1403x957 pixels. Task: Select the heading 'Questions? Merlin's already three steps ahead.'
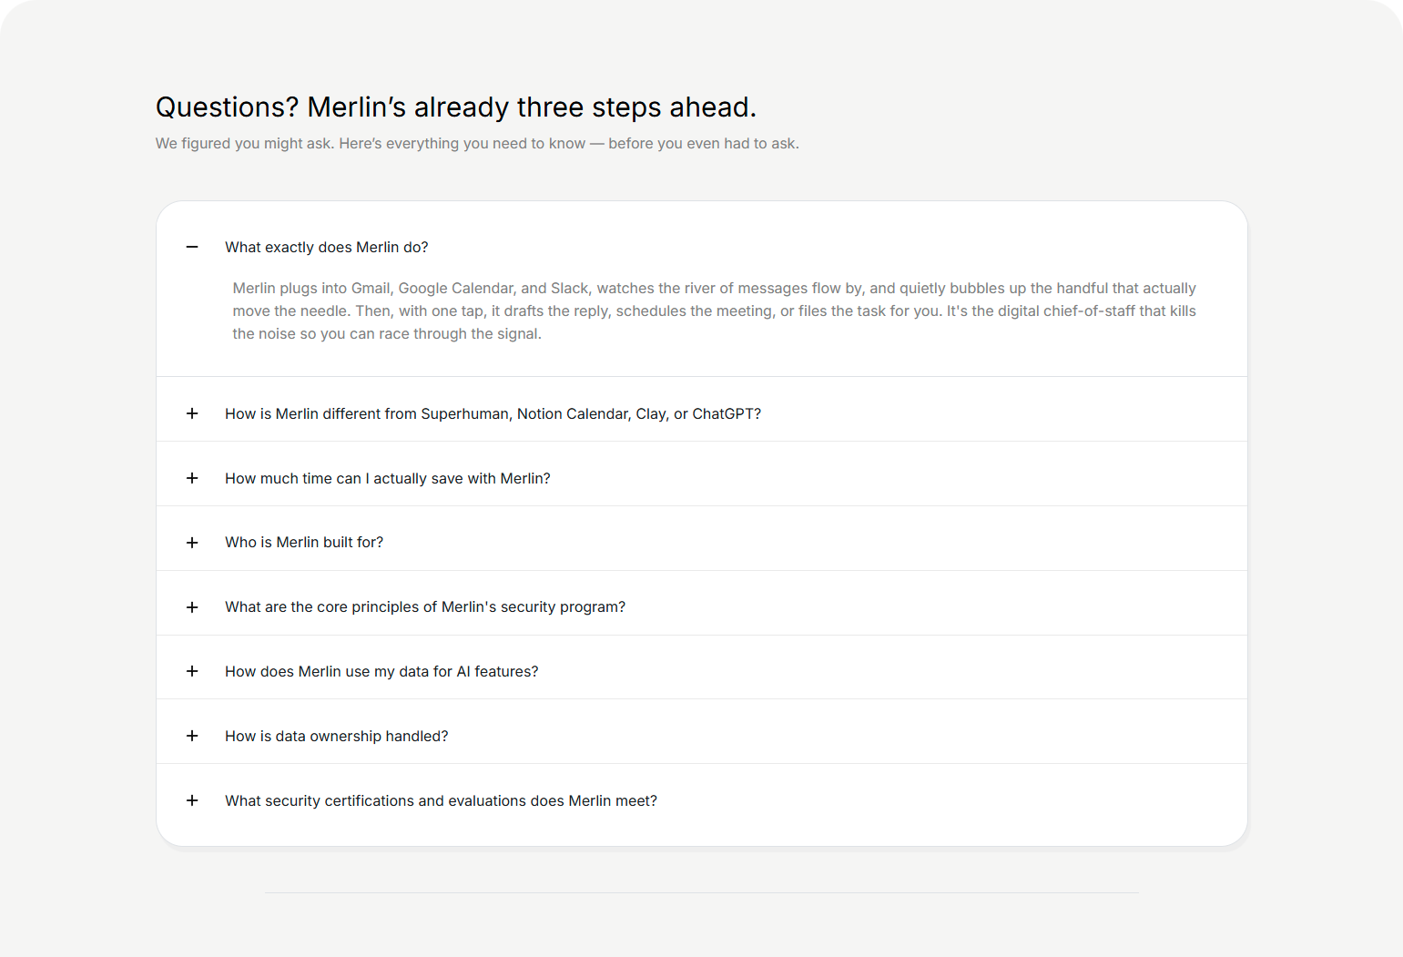(x=455, y=107)
